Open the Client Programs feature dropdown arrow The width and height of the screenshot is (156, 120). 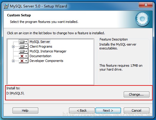click(x=26, y=46)
